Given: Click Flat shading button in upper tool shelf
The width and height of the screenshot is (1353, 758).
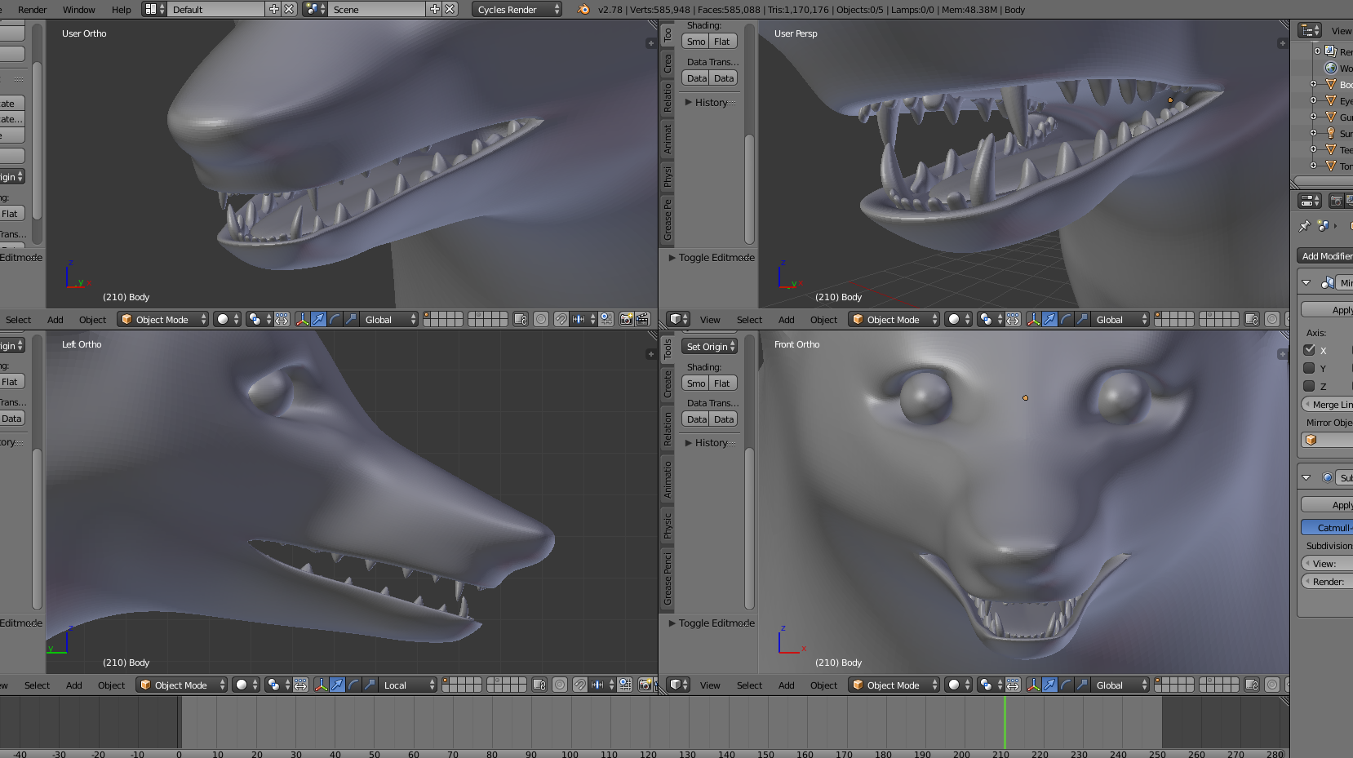Looking at the screenshot, I should [x=722, y=42].
